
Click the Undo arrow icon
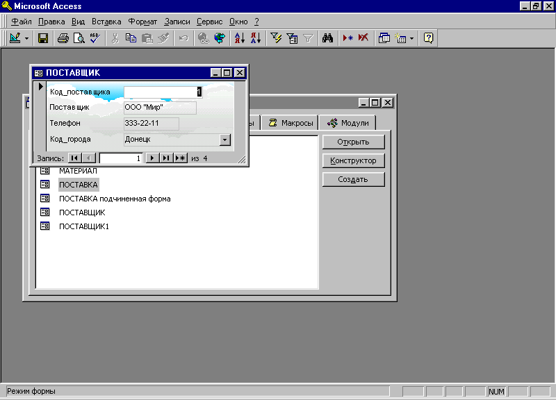point(183,38)
